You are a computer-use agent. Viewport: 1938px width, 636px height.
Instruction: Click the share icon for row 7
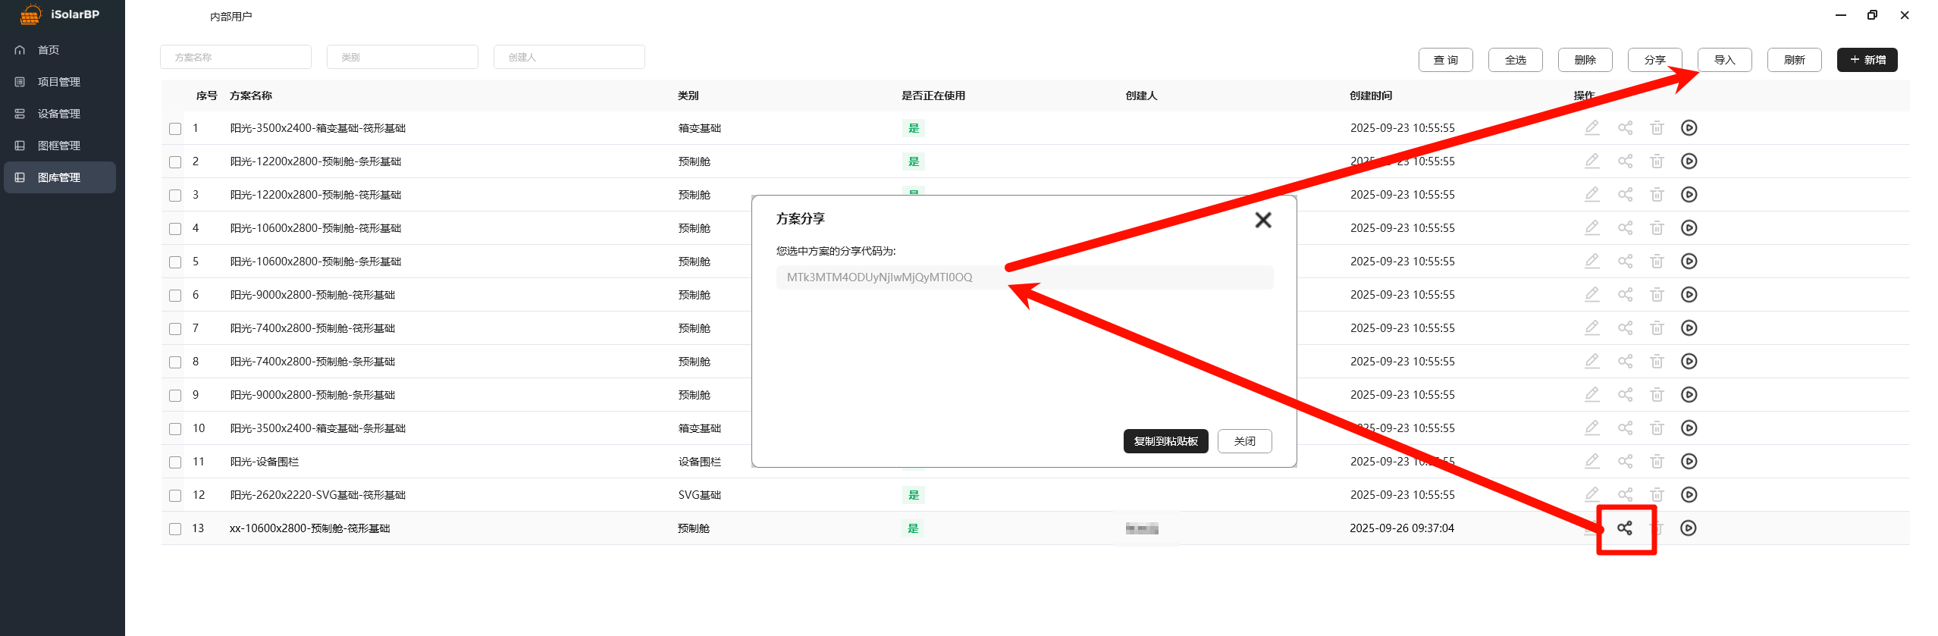click(1625, 328)
